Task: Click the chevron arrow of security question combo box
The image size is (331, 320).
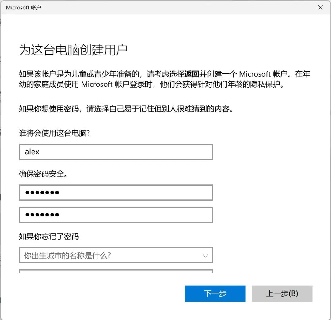Action: click(x=205, y=256)
